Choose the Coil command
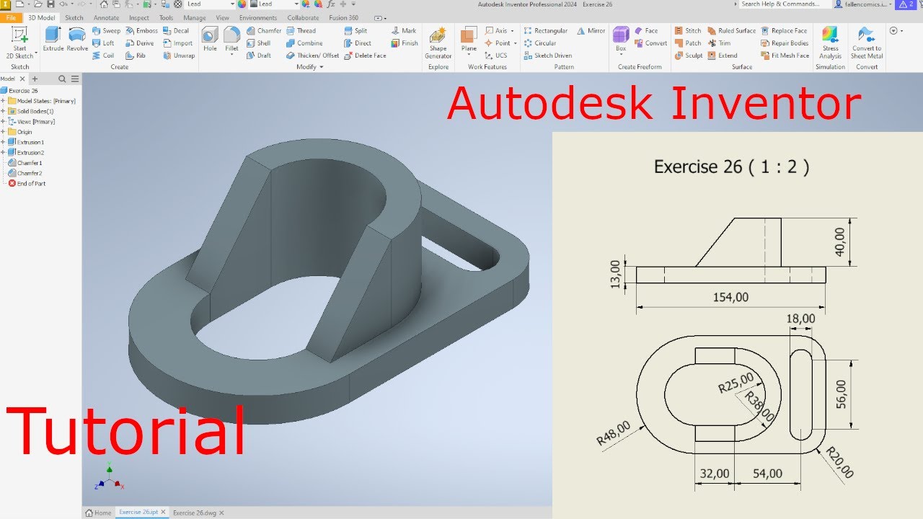This screenshot has width=923, height=519. (104, 56)
